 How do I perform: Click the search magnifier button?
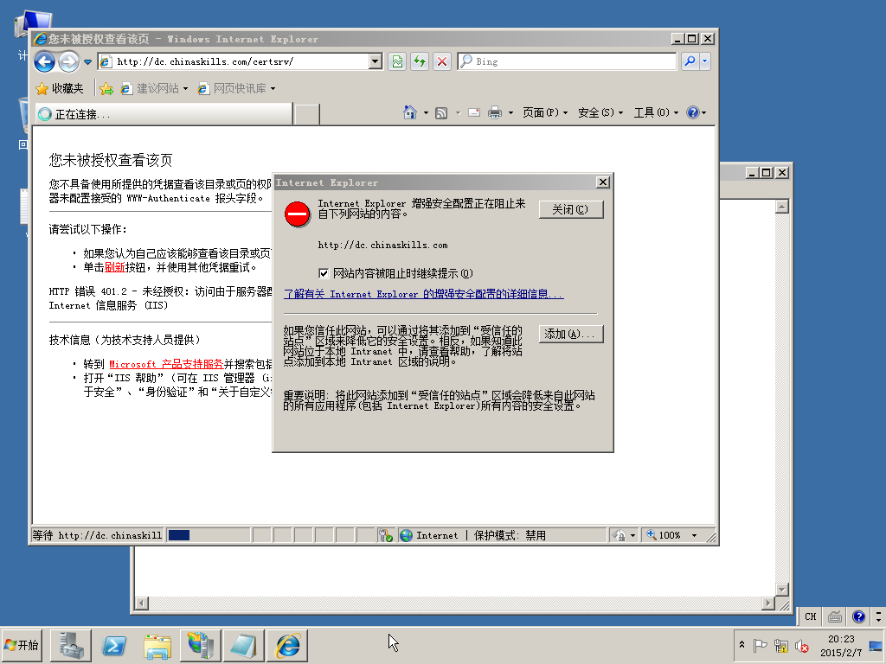coord(690,61)
